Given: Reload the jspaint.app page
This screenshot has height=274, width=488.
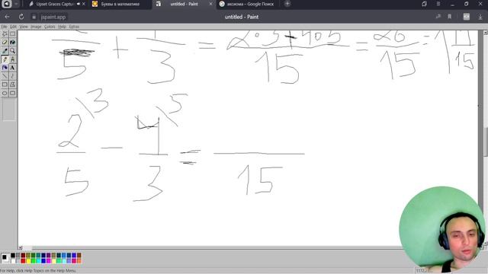Looking at the screenshot, I should pos(21,17).
